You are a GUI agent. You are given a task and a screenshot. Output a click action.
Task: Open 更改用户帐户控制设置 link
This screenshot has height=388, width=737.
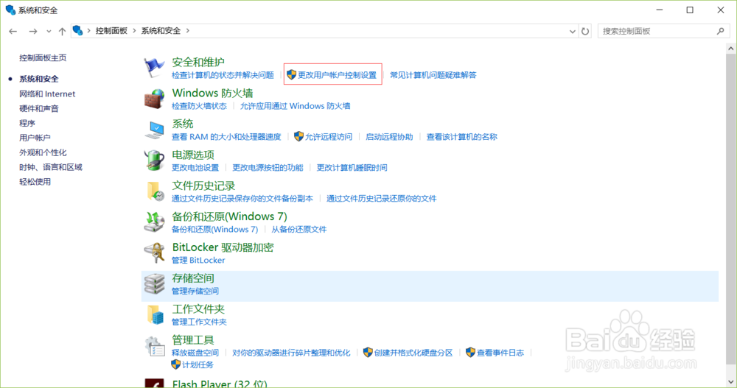click(x=337, y=75)
